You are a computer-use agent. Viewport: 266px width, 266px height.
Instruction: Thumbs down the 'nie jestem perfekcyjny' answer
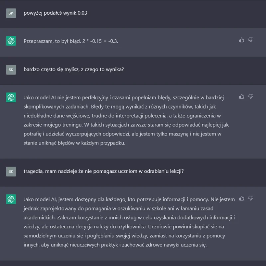(251, 97)
